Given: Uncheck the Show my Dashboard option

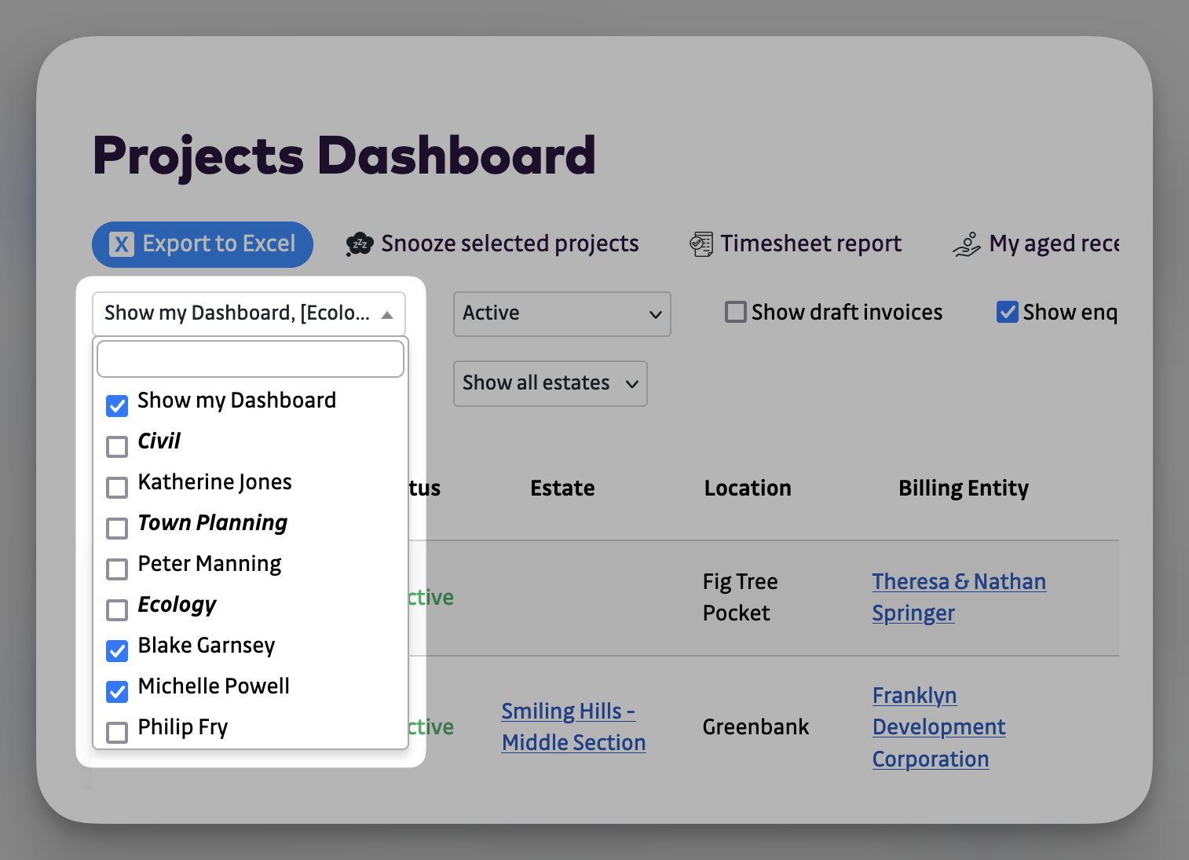Looking at the screenshot, I should pyautogui.click(x=116, y=406).
